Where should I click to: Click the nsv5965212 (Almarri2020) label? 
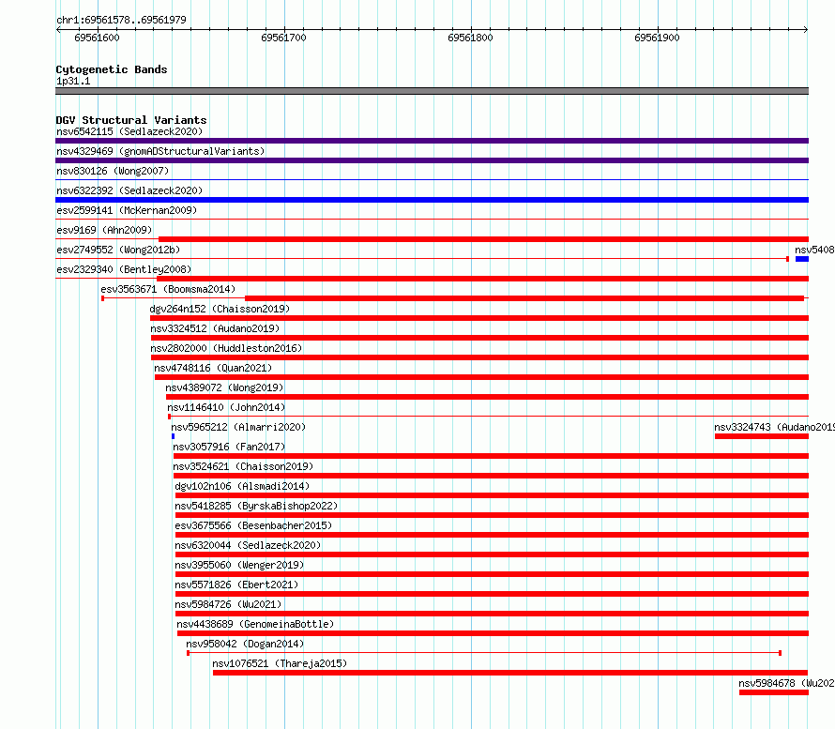tap(238, 427)
